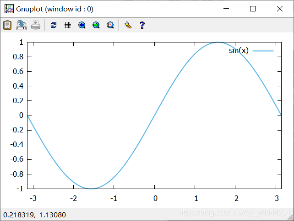Viewport: 294px width, 221px height.
Task: Click the window resize grip at the corner
Action: (290, 217)
